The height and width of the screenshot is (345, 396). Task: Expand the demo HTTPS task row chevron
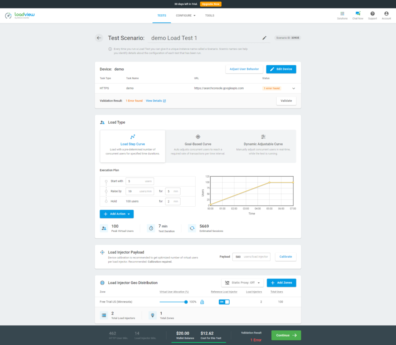point(294,88)
